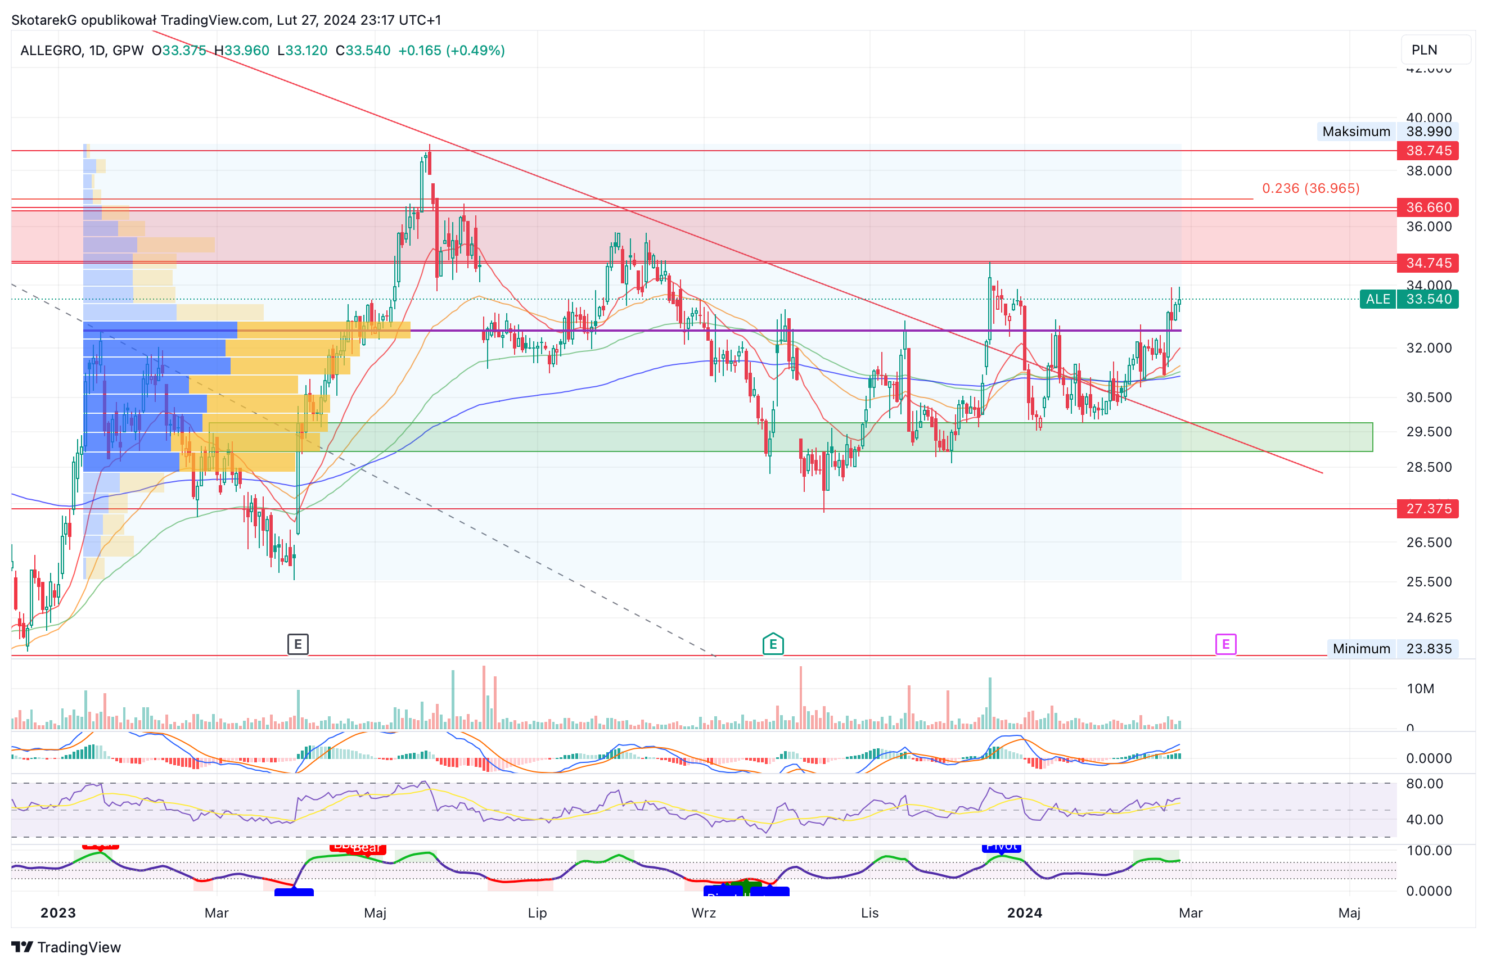Viewport: 1487px width, 967px height.
Task: Click the Lis time axis label
Action: (x=869, y=912)
